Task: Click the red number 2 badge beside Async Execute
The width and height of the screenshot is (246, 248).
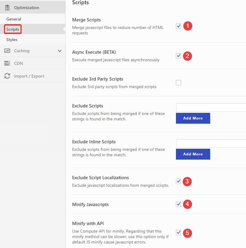Action: (x=188, y=56)
